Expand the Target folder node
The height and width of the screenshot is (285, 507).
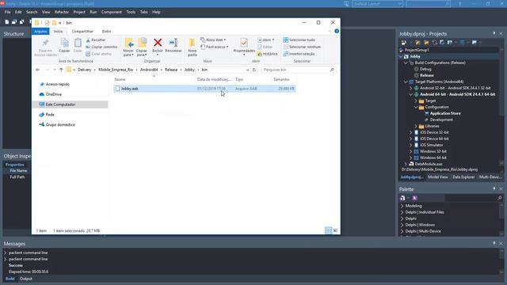pos(416,101)
